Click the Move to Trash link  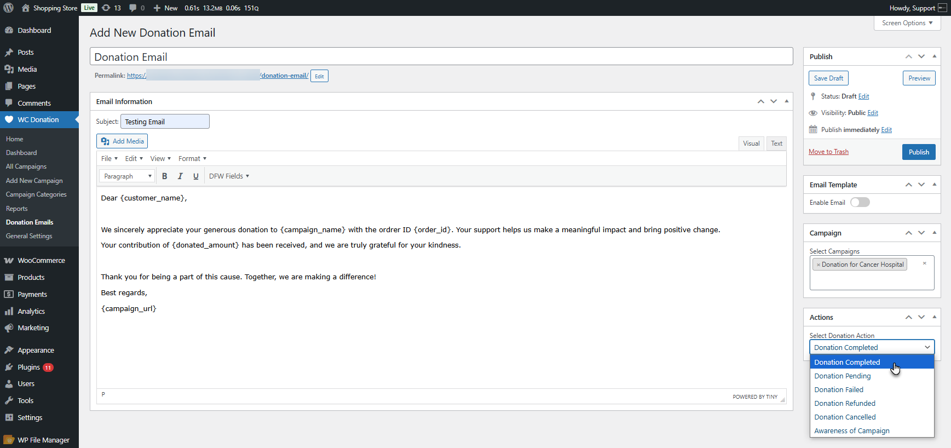(828, 152)
